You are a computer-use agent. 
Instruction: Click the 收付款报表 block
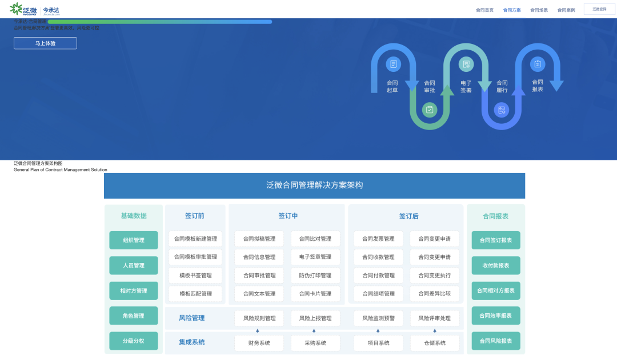point(496,265)
